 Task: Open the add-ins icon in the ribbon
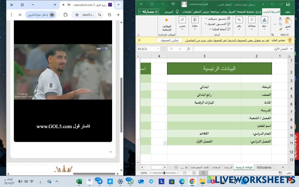pos(167,24)
